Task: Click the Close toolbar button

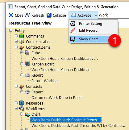Action: coord(16,15)
